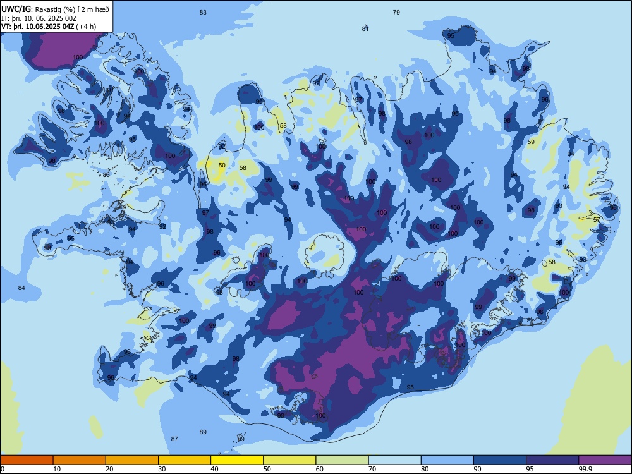Screen dimensions: 632x474
Task: Click the '79' value at the top of the map
Action: point(396,13)
